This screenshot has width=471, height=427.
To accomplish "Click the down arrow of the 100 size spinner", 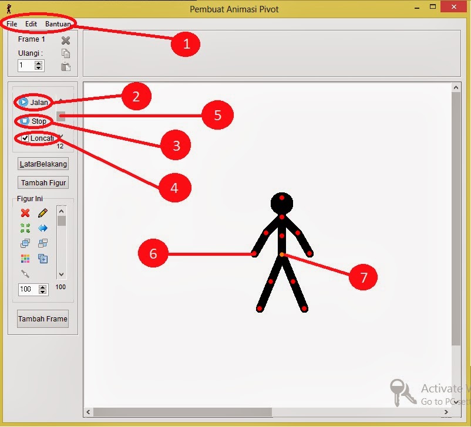I will pos(42,292).
